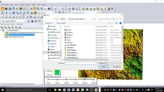Sort files by the Nombre column header

pos(67,27)
